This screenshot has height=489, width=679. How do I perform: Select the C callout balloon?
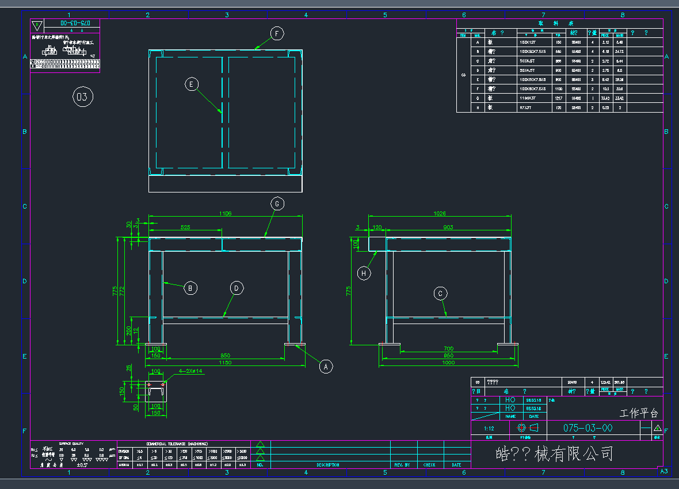coord(441,294)
